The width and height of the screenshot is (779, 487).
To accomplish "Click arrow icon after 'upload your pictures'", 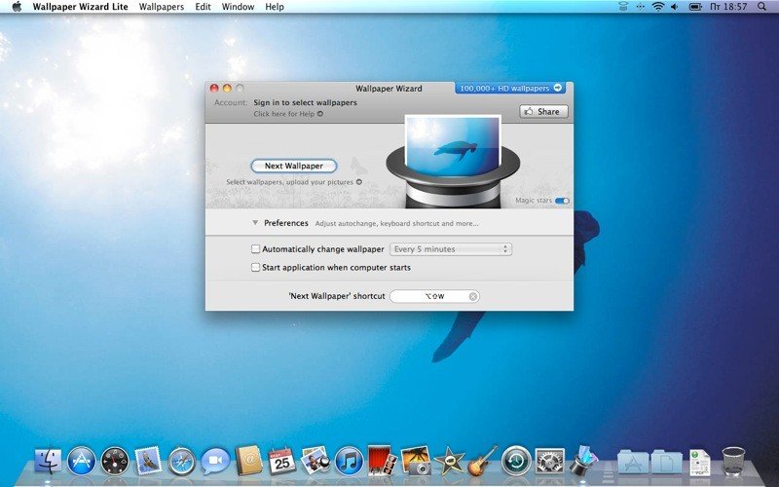I will click(359, 182).
